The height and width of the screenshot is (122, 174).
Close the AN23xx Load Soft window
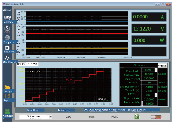(169, 4)
